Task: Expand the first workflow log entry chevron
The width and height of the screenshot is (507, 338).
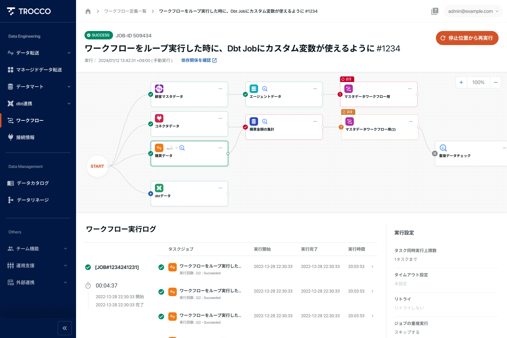Action: click(372, 267)
